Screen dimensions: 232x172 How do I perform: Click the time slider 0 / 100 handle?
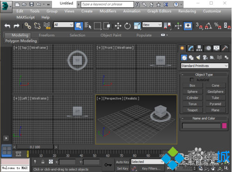click(35, 147)
